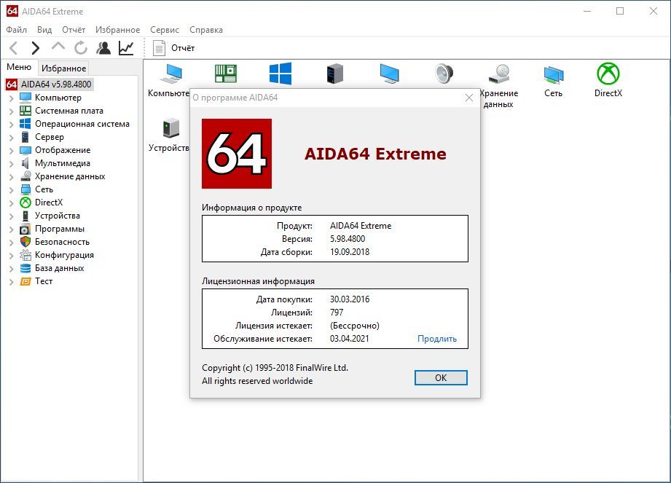Close the О программе AIDA64 dialog
The image size is (671, 483).
click(469, 98)
